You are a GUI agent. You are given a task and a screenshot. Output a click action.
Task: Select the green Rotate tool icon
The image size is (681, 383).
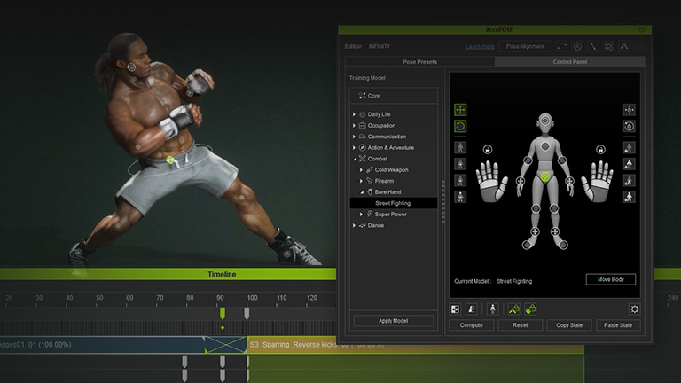click(x=460, y=127)
